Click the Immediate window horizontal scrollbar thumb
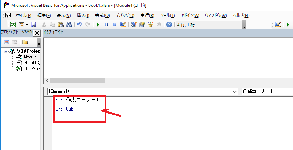Viewport: 293px width, 150px height. pos(77,81)
